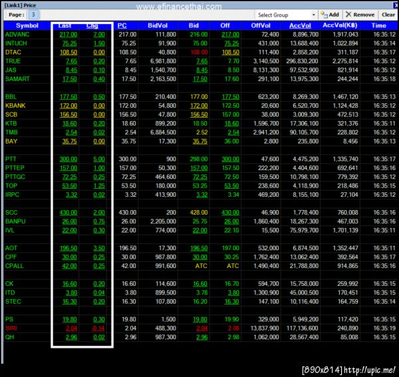Select the TMB symbol
Image resolution: width=399 pixels, height=377 pixels.
[x=11, y=132]
